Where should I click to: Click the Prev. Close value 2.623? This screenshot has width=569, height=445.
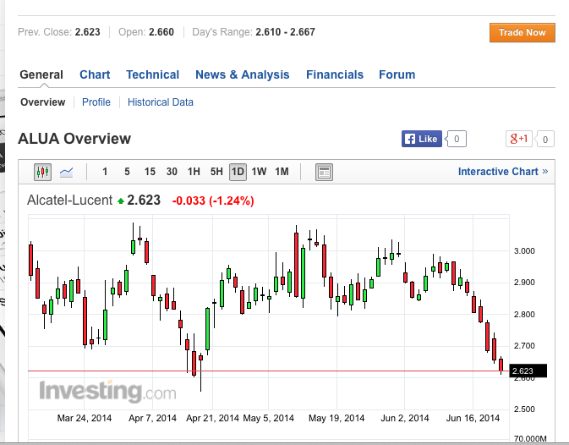coord(87,32)
